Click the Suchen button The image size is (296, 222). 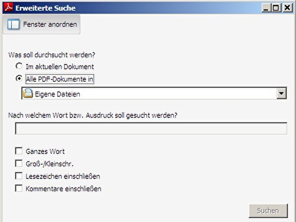coord(268,211)
